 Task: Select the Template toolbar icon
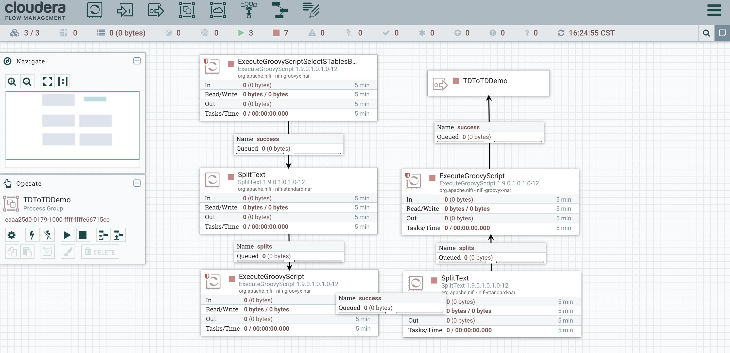pos(280,10)
